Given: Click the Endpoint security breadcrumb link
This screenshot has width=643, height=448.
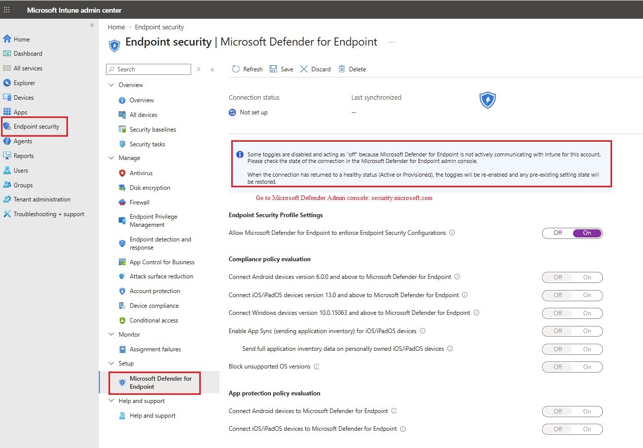Looking at the screenshot, I should (x=159, y=27).
